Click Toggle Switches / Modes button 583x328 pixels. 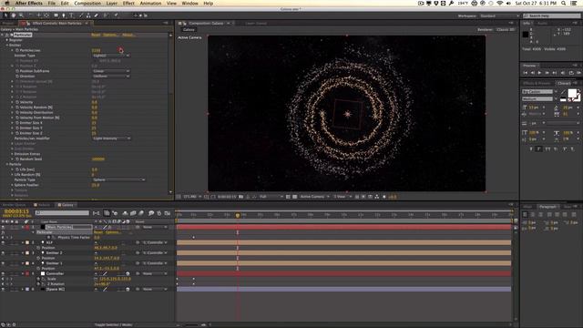[x=113, y=324]
